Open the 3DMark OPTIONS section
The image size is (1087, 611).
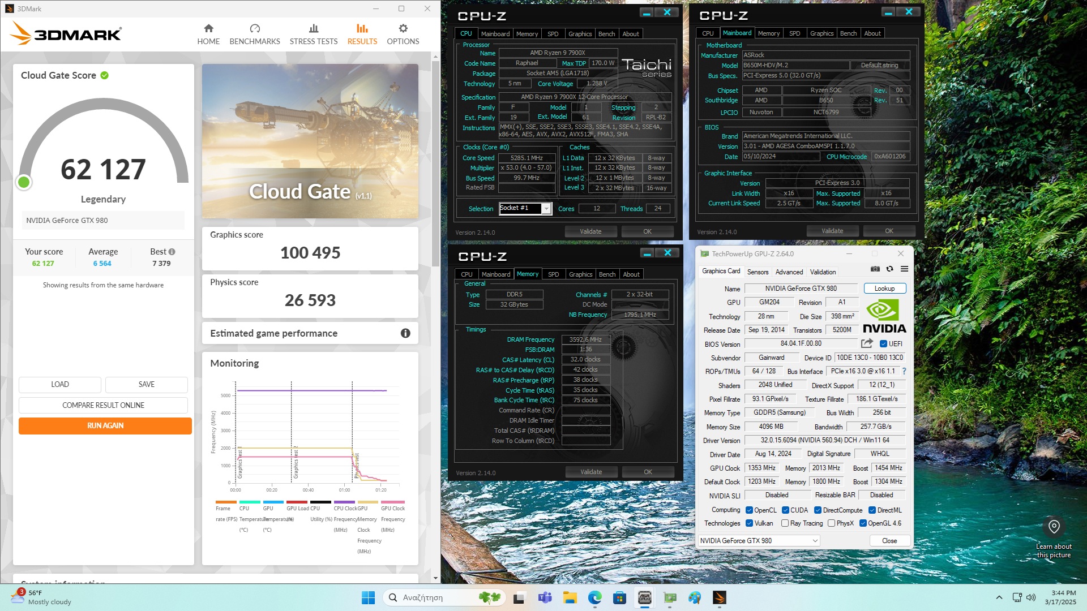point(403,34)
